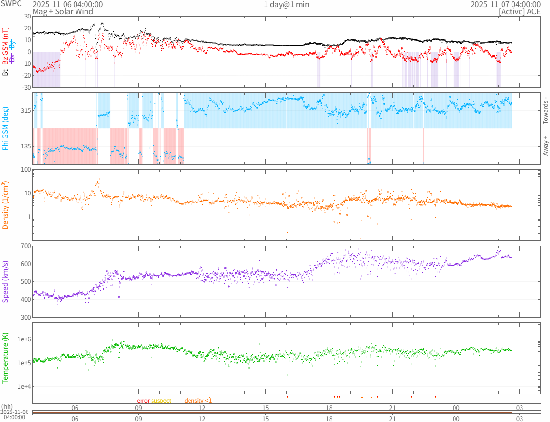550x422 pixels.
Task: Open the '1 day@1 min' time span selector
Action: point(286,5)
